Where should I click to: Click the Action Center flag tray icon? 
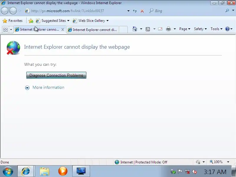180,171
